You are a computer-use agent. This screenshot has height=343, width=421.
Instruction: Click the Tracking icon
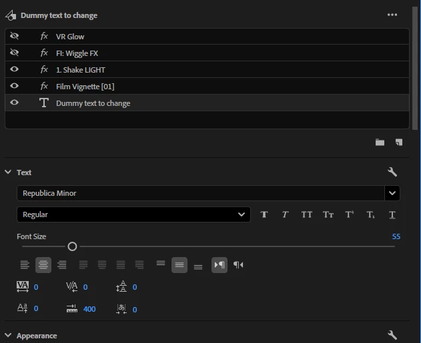pyautogui.click(x=23, y=287)
